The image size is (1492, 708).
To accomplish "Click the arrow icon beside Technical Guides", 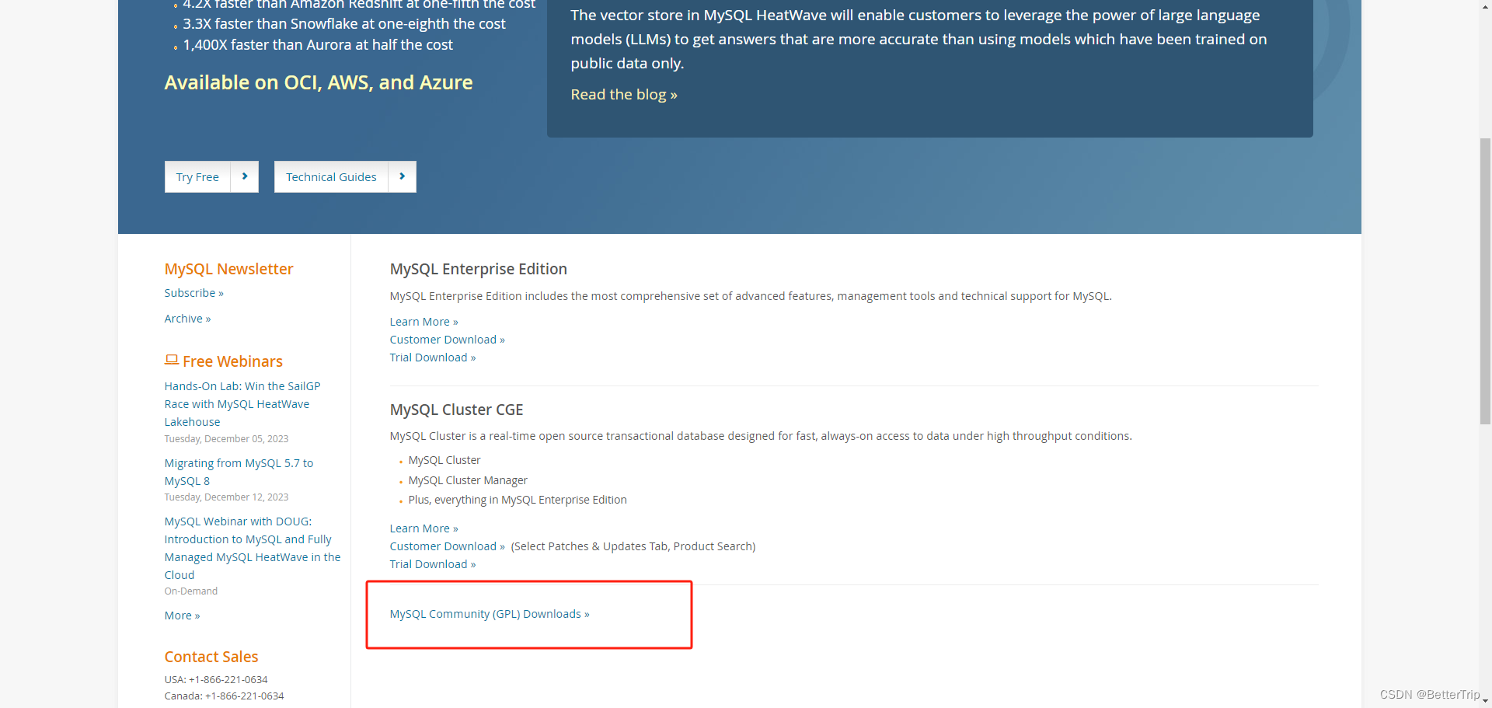I will click(x=403, y=176).
